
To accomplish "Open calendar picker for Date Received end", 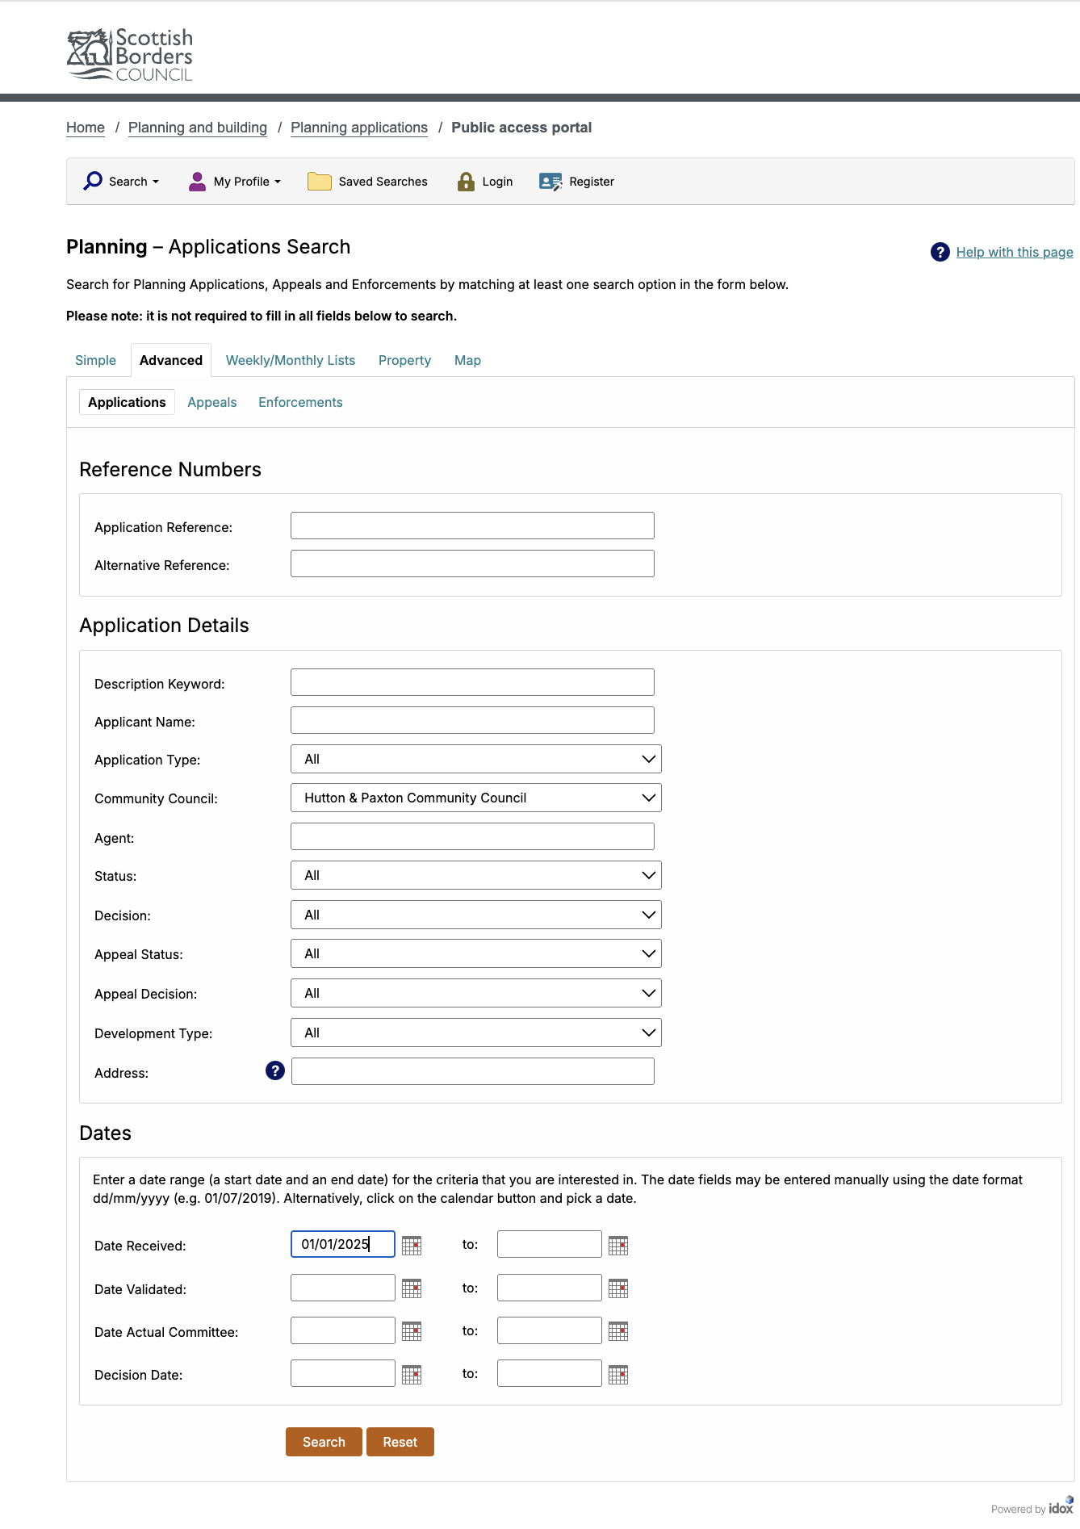I will (618, 1246).
